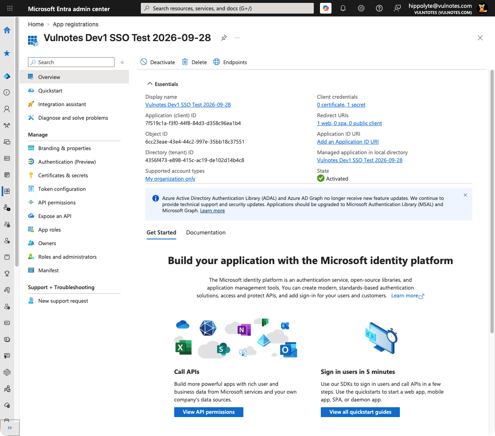Click the main content vertical scrollbar
Viewport: 495px width, 436px height.
click(492, 202)
